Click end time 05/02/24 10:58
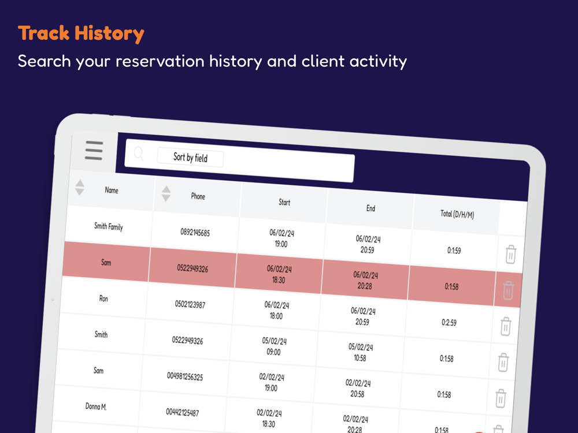 tap(360, 352)
